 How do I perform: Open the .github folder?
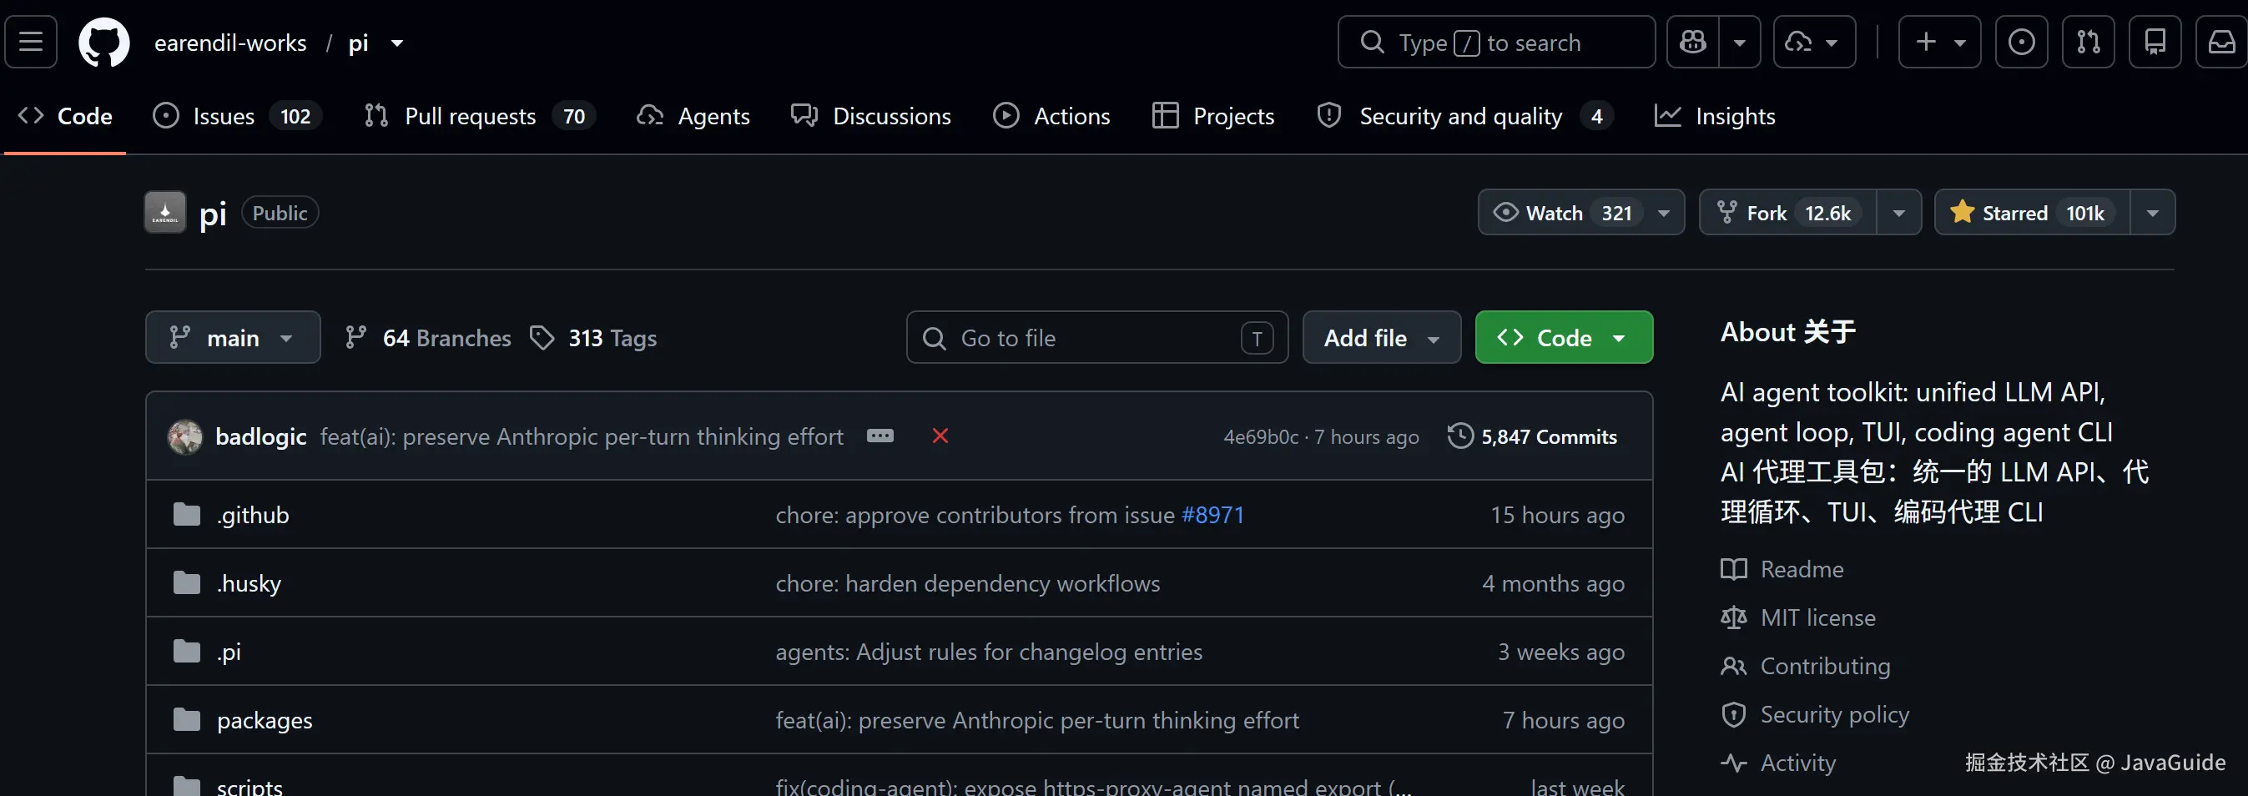pyautogui.click(x=253, y=515)
